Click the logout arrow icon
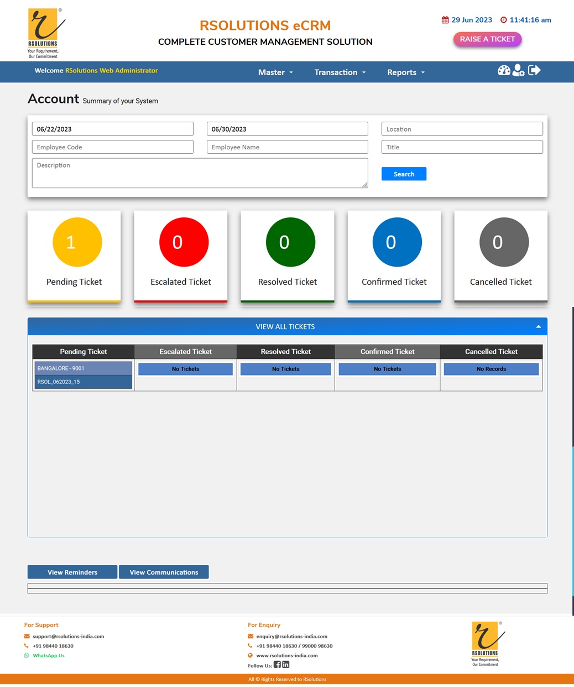574x687 pixels. tap(534, 70)
